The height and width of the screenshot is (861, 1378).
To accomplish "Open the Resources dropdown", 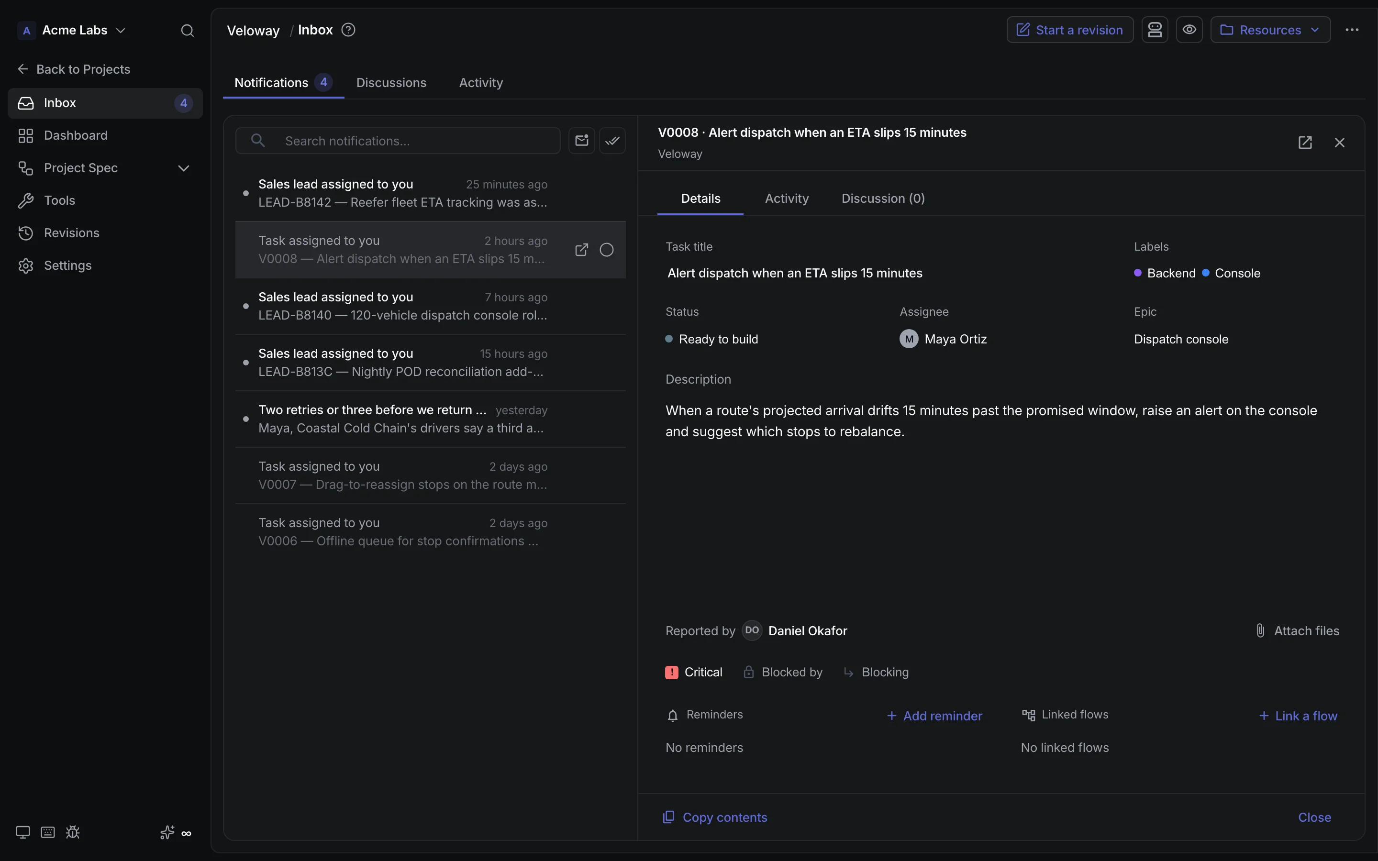I will (1270, 30).
